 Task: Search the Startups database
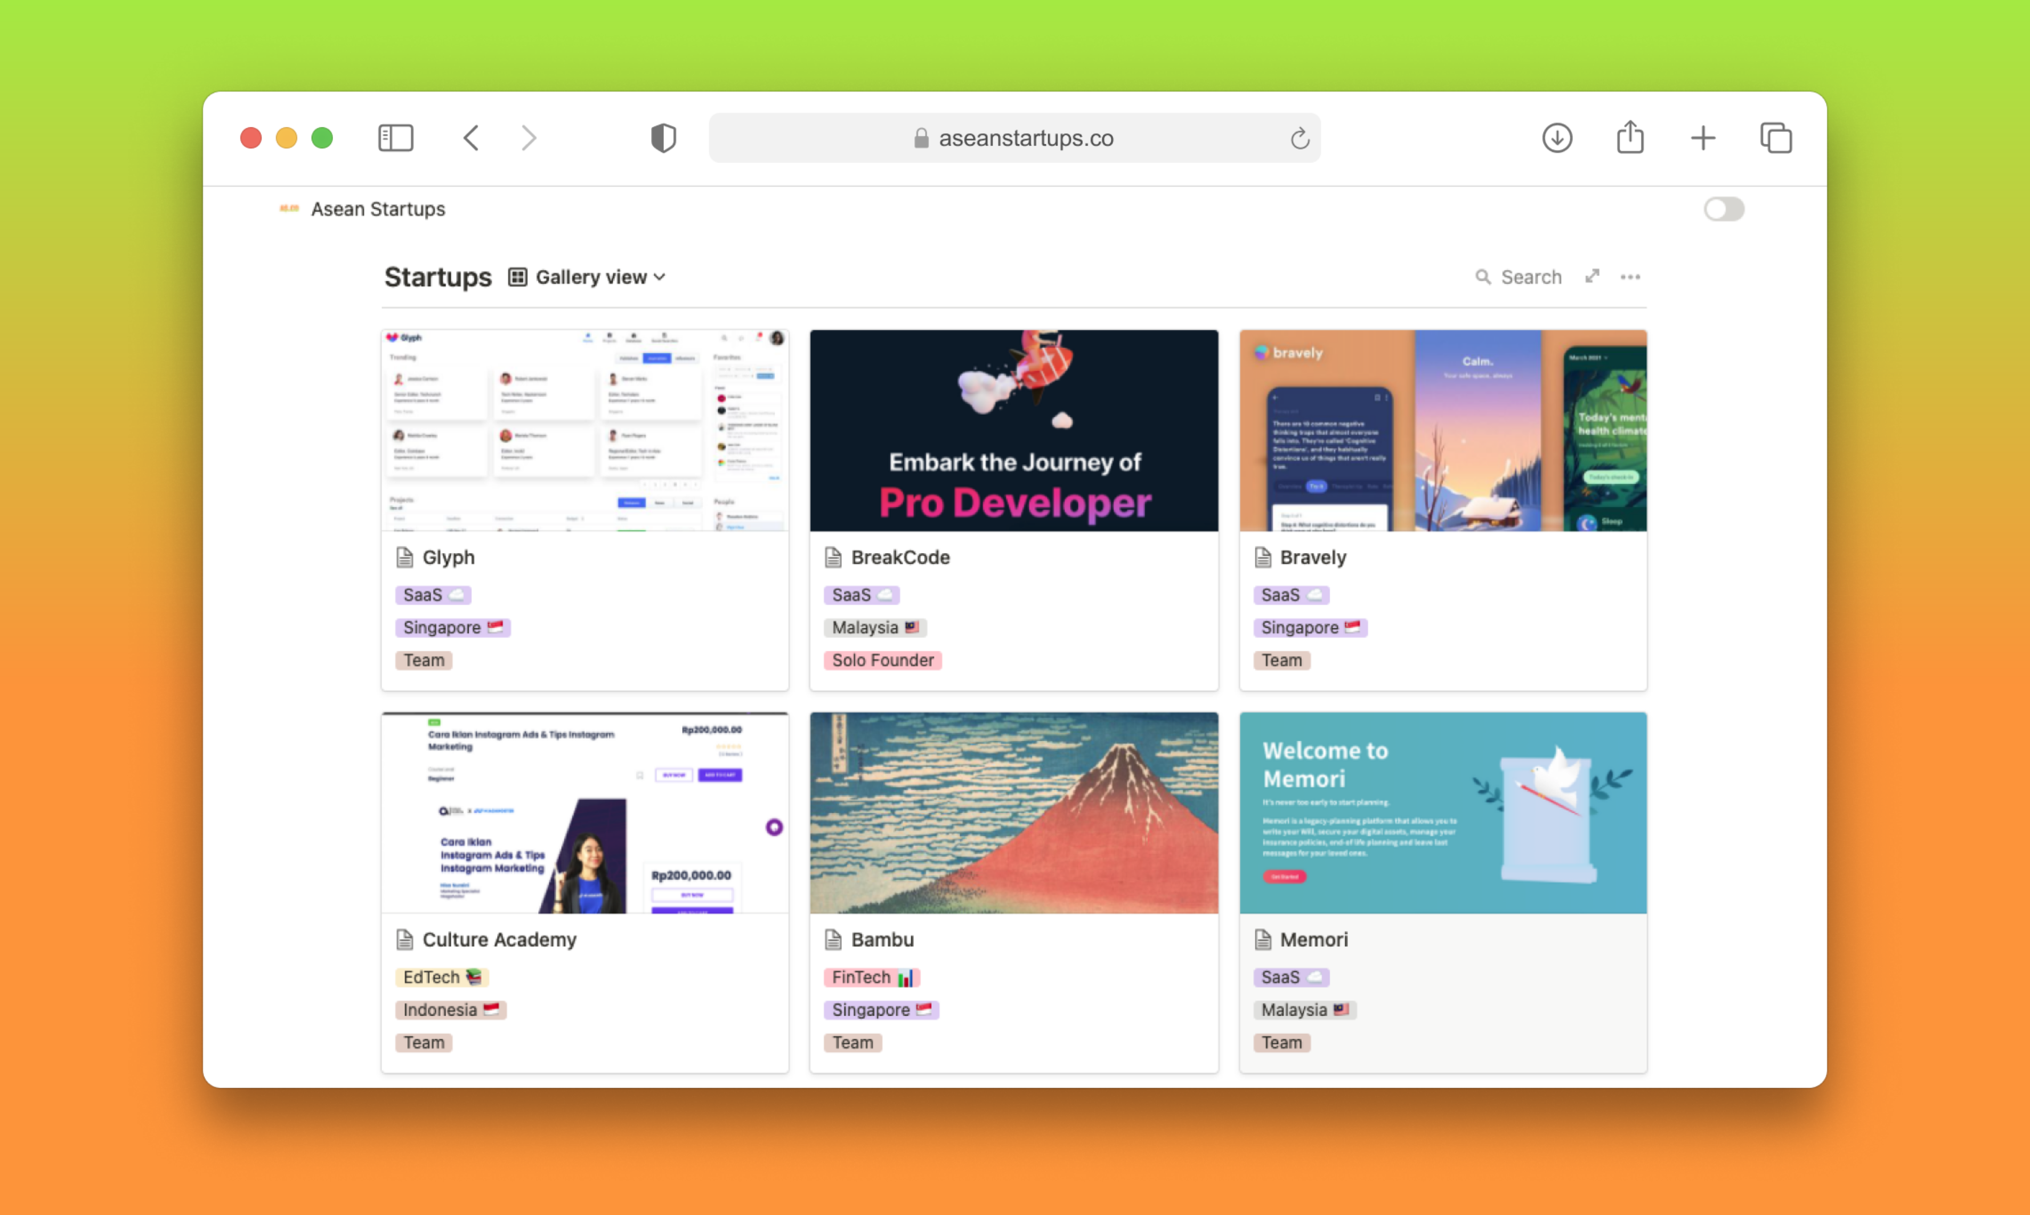tap(1519, 277)
